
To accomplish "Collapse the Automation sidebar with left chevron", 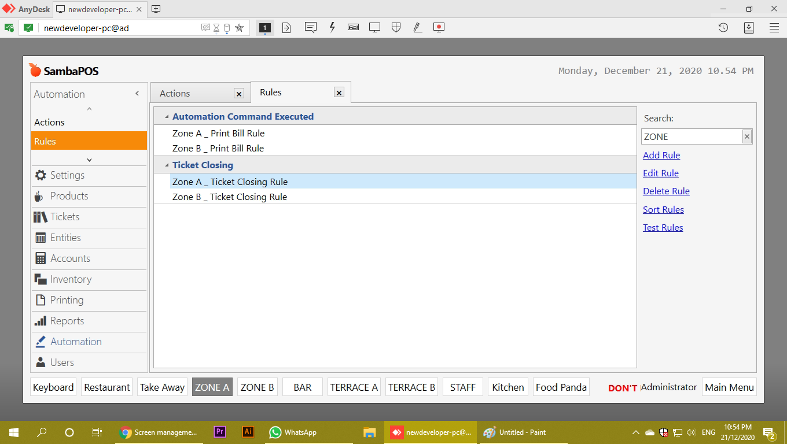I will coord(137,94).
